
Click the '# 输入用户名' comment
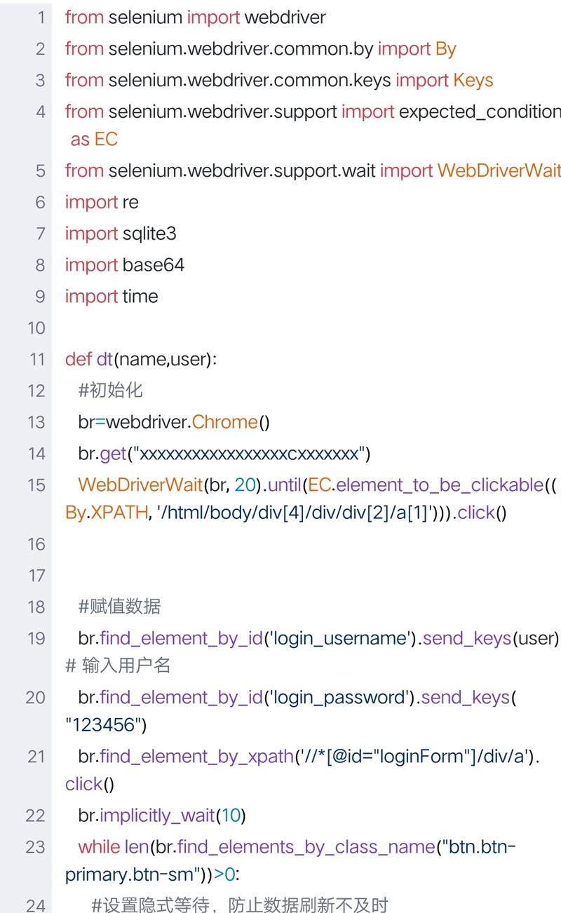(x=118, y=665)
